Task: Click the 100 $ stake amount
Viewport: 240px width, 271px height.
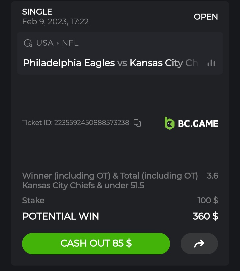Action: pos(207,200)
